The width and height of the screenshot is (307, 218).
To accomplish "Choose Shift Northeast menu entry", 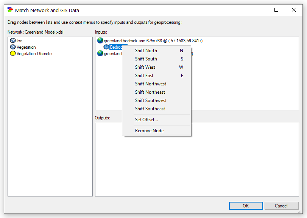I will tap(157, 92).
